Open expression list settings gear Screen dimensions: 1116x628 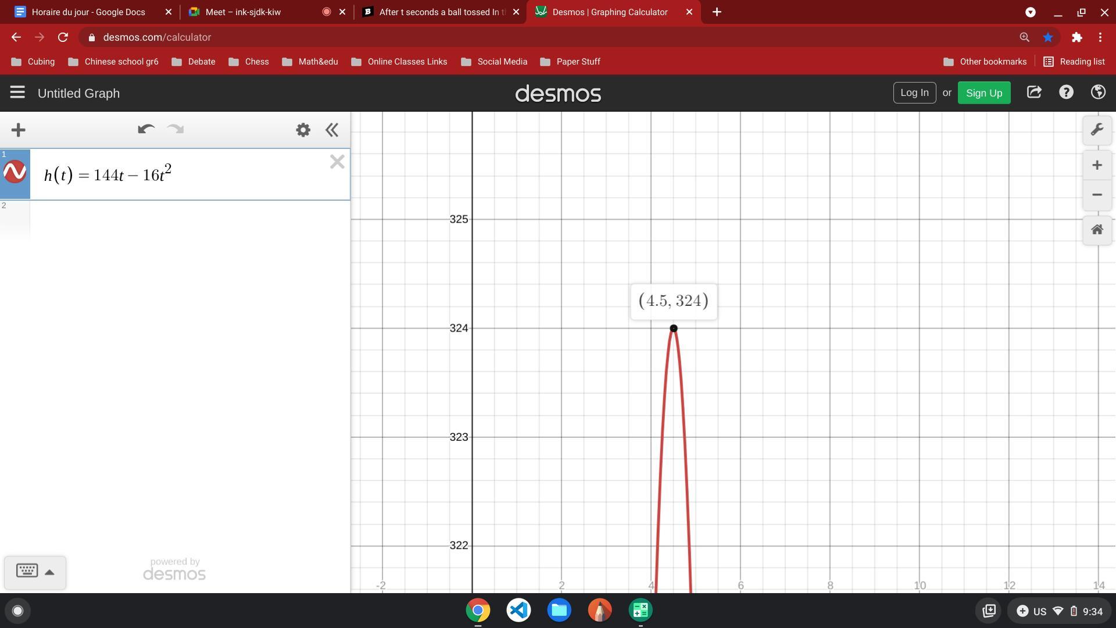point(303,130)
